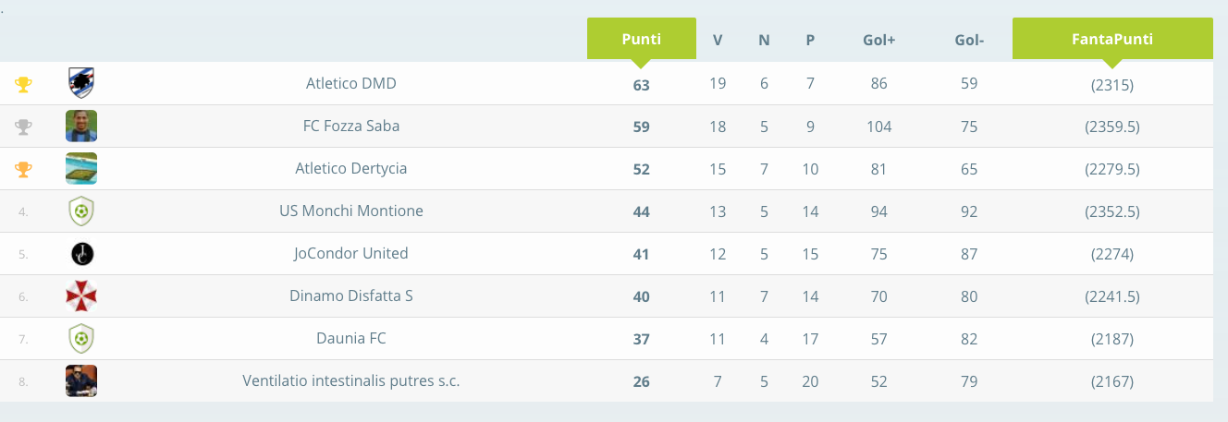Click the Gol+ column header

tap(879, 41)
